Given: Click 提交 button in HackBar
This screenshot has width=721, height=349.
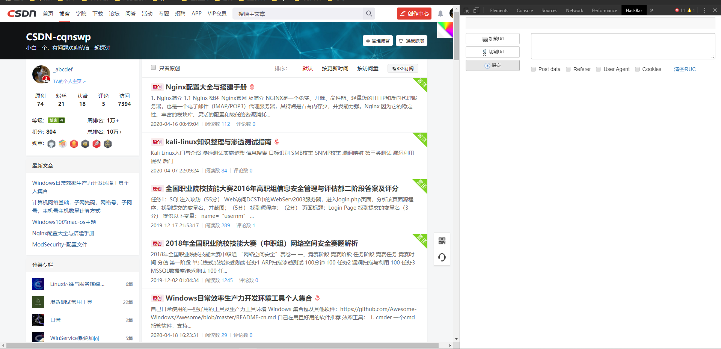Looking at the screenshot, I should coord(493,65).
